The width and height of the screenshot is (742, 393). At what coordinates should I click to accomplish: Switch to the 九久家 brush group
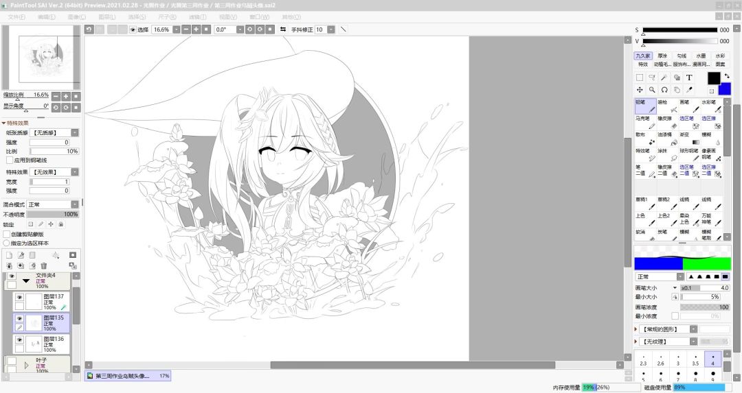(643, 56)
